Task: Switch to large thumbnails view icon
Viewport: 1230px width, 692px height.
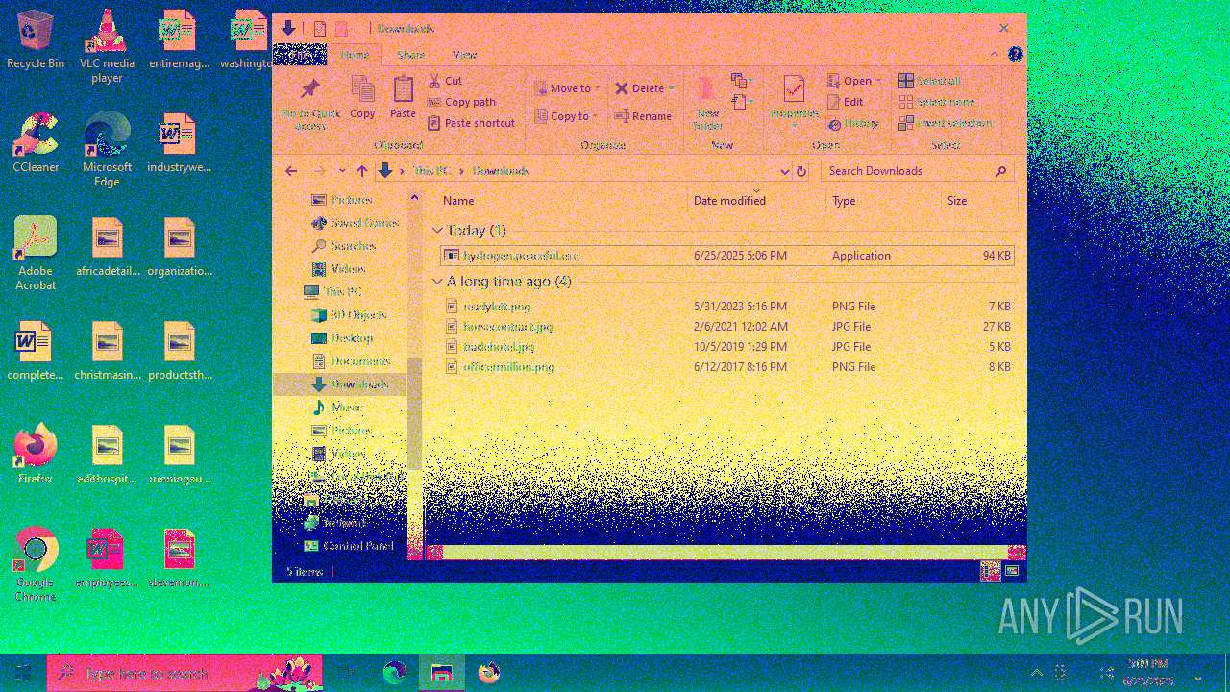Action: [1012, 571]
